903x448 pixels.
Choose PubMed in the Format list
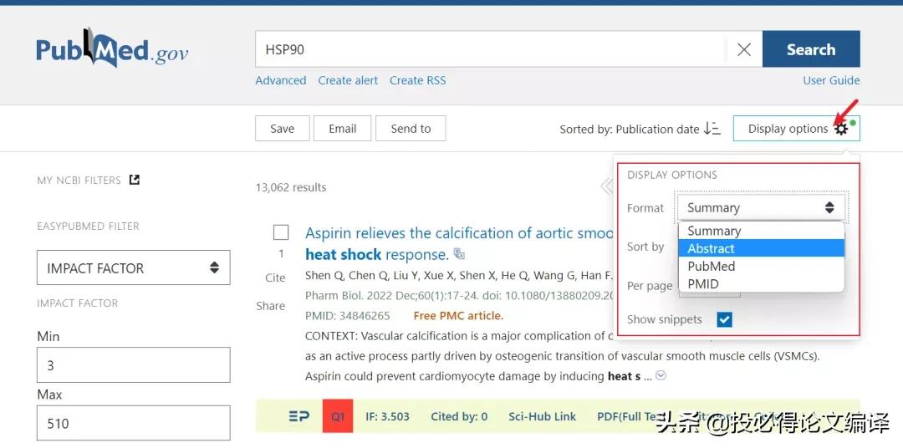pos(761,266)
